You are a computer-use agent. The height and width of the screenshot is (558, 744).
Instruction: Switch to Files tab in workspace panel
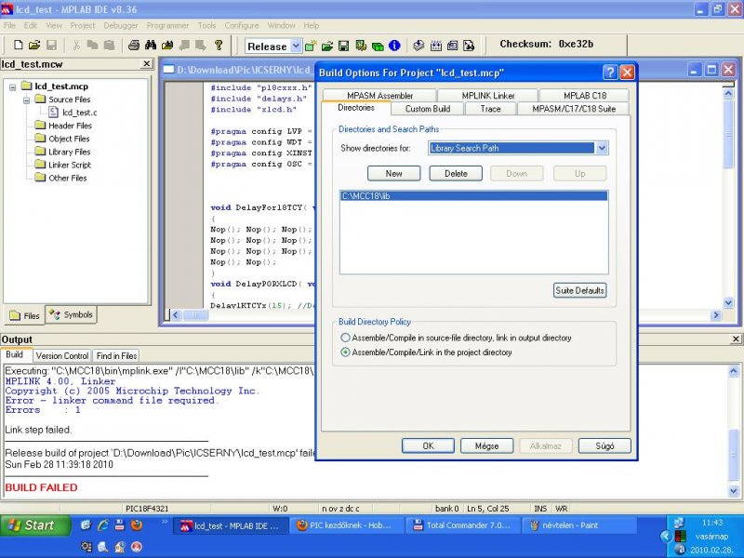[x=25, y=315]
